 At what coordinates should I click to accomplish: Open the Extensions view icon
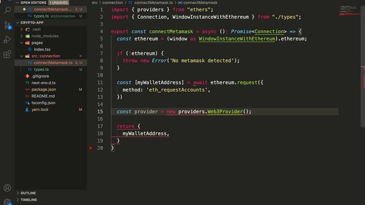coord(7,55)
